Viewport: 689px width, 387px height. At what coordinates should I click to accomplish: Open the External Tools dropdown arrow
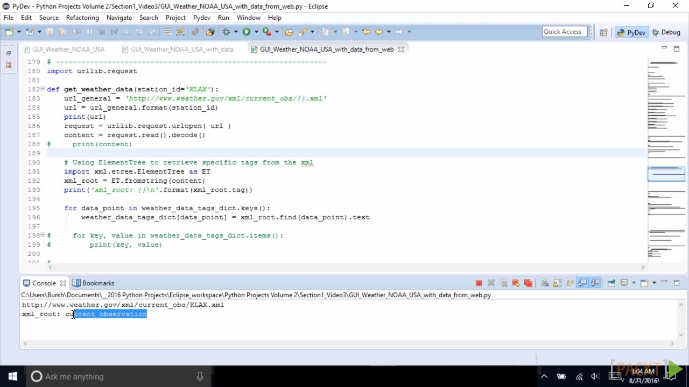277,32
